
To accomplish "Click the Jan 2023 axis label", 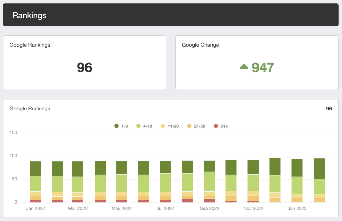I will coord(297,208).
